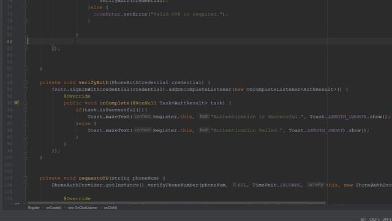Click TimeUnit.SECONDS in verifyPhoneNumber call

tap(276, 185)
